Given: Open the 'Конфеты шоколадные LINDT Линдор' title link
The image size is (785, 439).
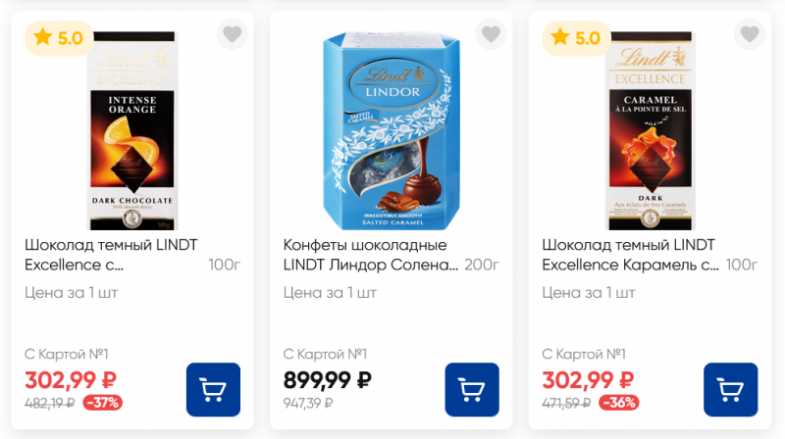Looking at the screenshot, I should (x=370, y=255).
